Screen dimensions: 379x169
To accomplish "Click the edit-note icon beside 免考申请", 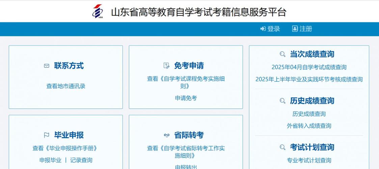I will (166, 66).
